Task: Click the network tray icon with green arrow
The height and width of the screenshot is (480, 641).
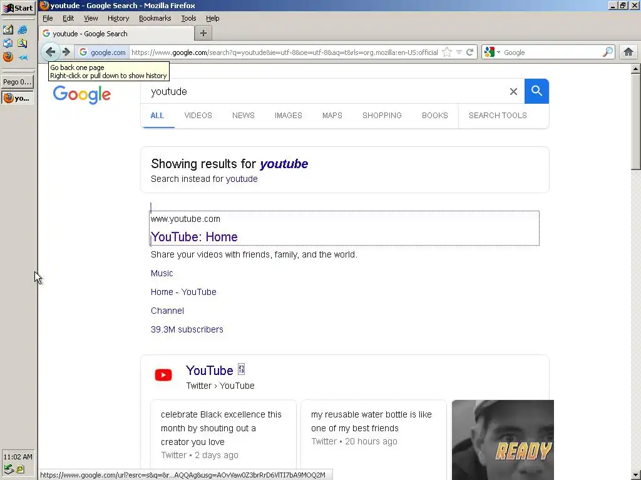Action: tap(9, 469)
